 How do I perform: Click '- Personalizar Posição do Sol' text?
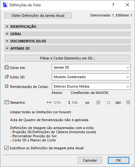coord(33,136)
